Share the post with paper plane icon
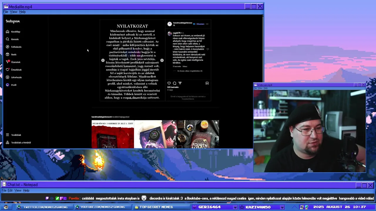The height and width of the screenshot is (211, 376). (x=180, y=83)
